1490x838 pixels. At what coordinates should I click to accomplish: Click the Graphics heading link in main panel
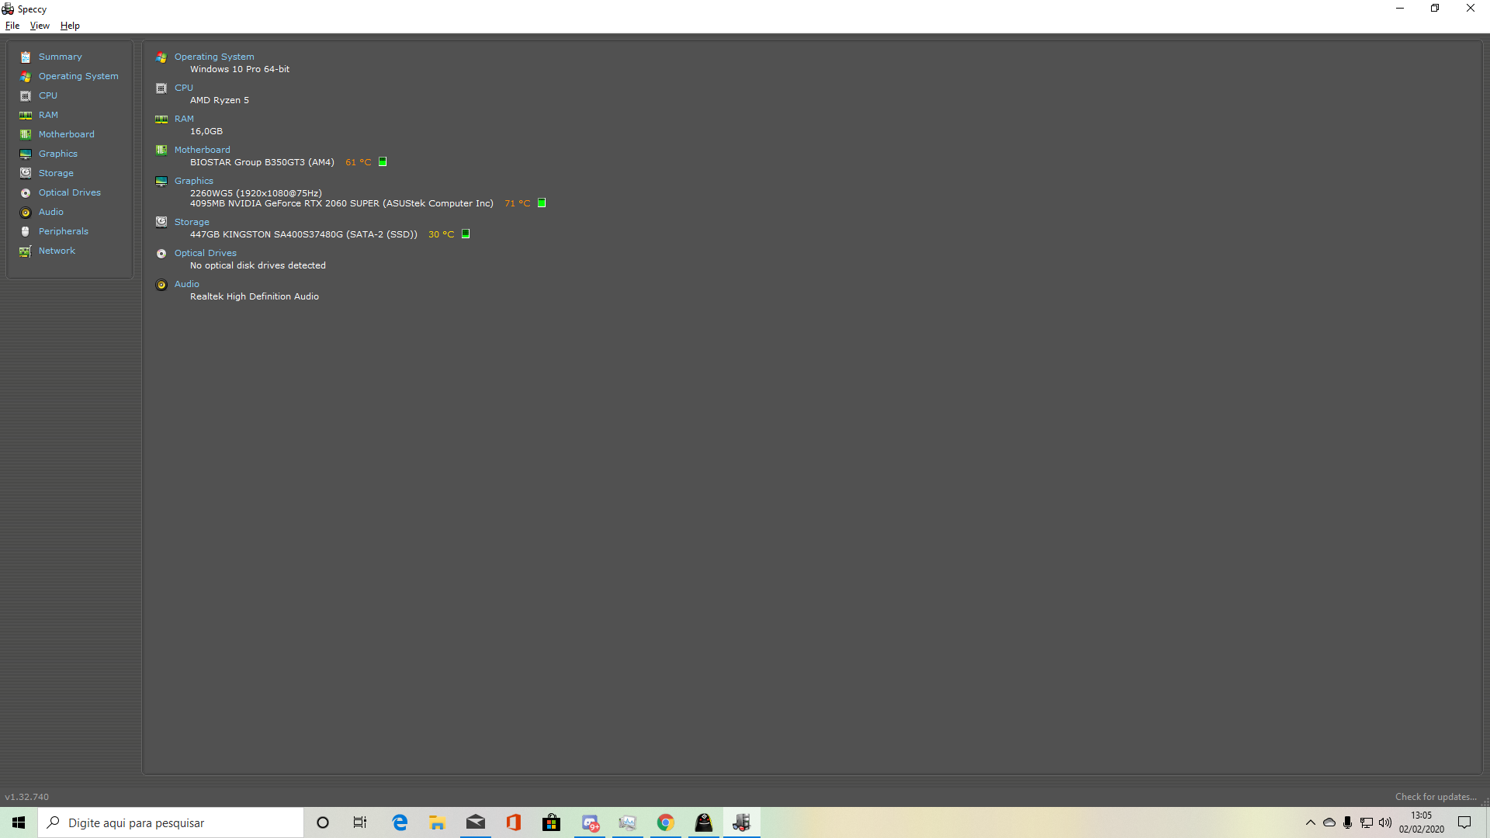[x=194, y=181]
